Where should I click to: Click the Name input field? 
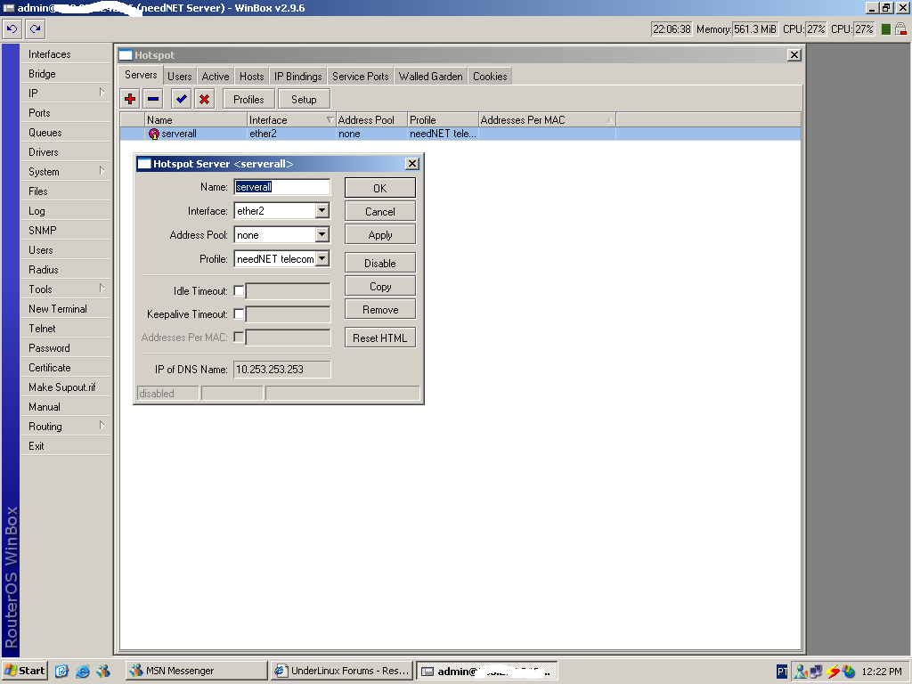click(282, 187)
